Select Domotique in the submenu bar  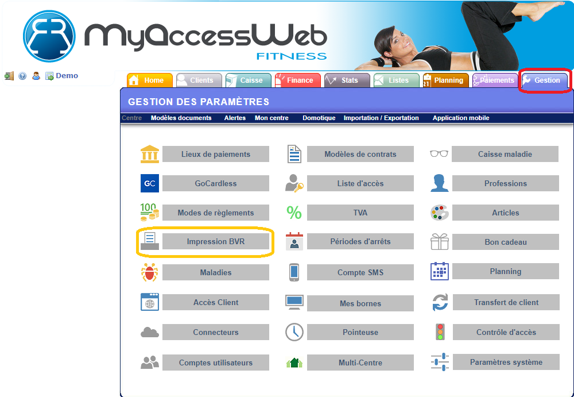(319, 118)
